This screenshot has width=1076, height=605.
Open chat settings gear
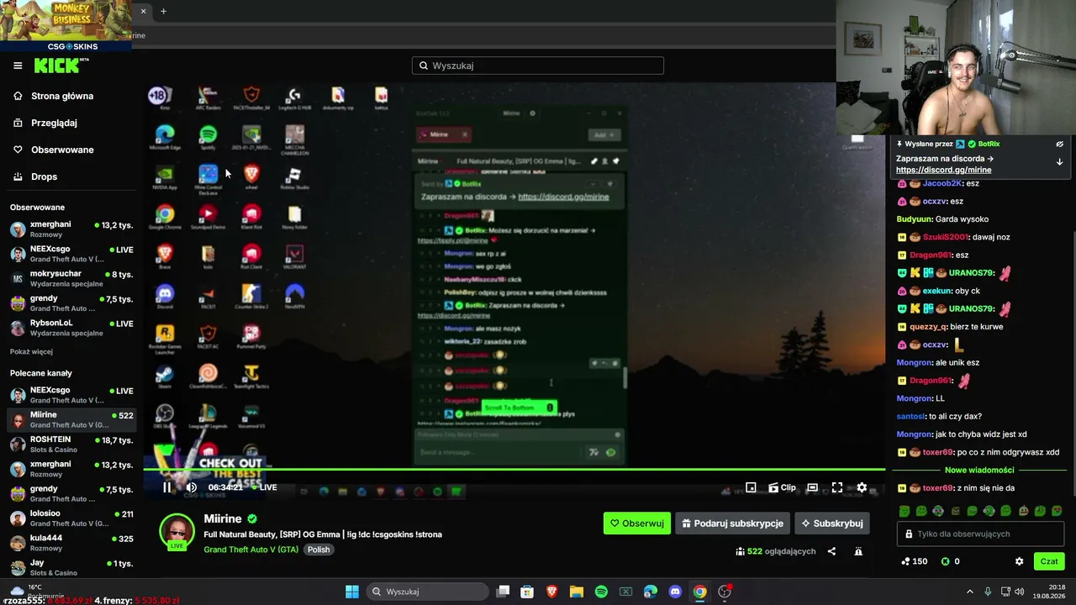pyautogui.click(x=1019, y=561)
